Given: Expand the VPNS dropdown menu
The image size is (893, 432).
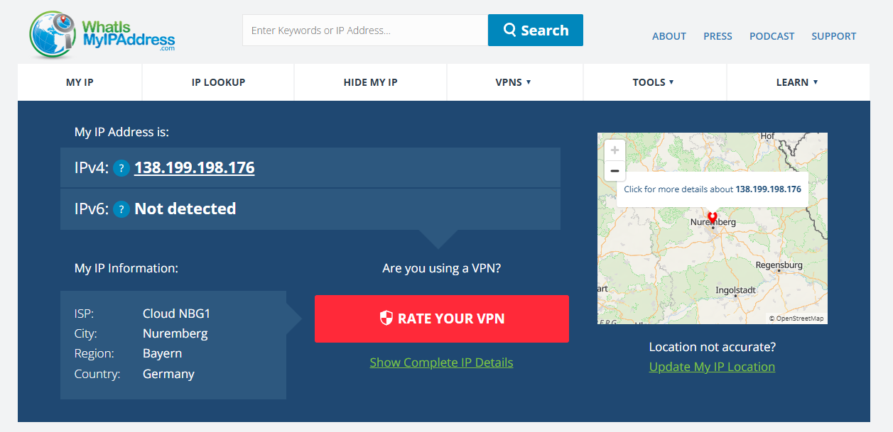Looking at the screenshot, I should coord(513,82).
